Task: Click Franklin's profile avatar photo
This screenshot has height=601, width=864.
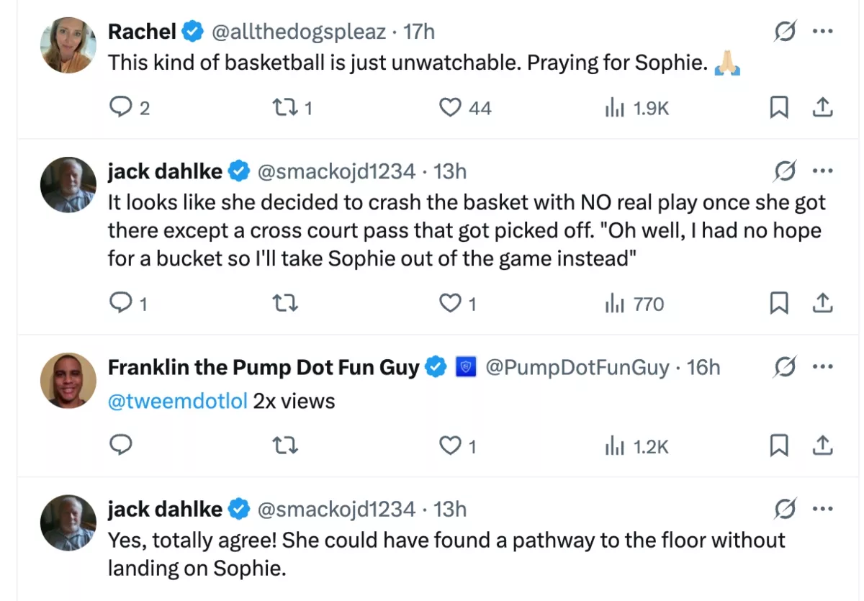Action: (68, 380)
